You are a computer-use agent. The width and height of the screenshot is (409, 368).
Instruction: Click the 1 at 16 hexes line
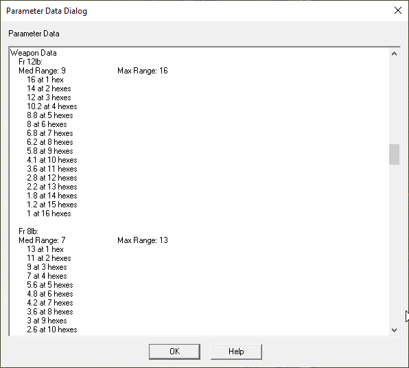pos(49,214)
